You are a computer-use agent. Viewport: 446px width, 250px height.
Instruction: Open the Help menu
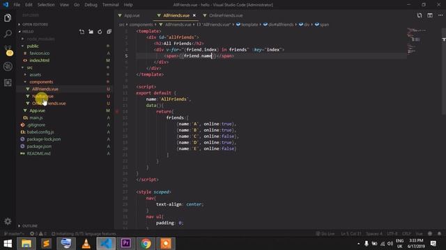[x=128, y=5]
